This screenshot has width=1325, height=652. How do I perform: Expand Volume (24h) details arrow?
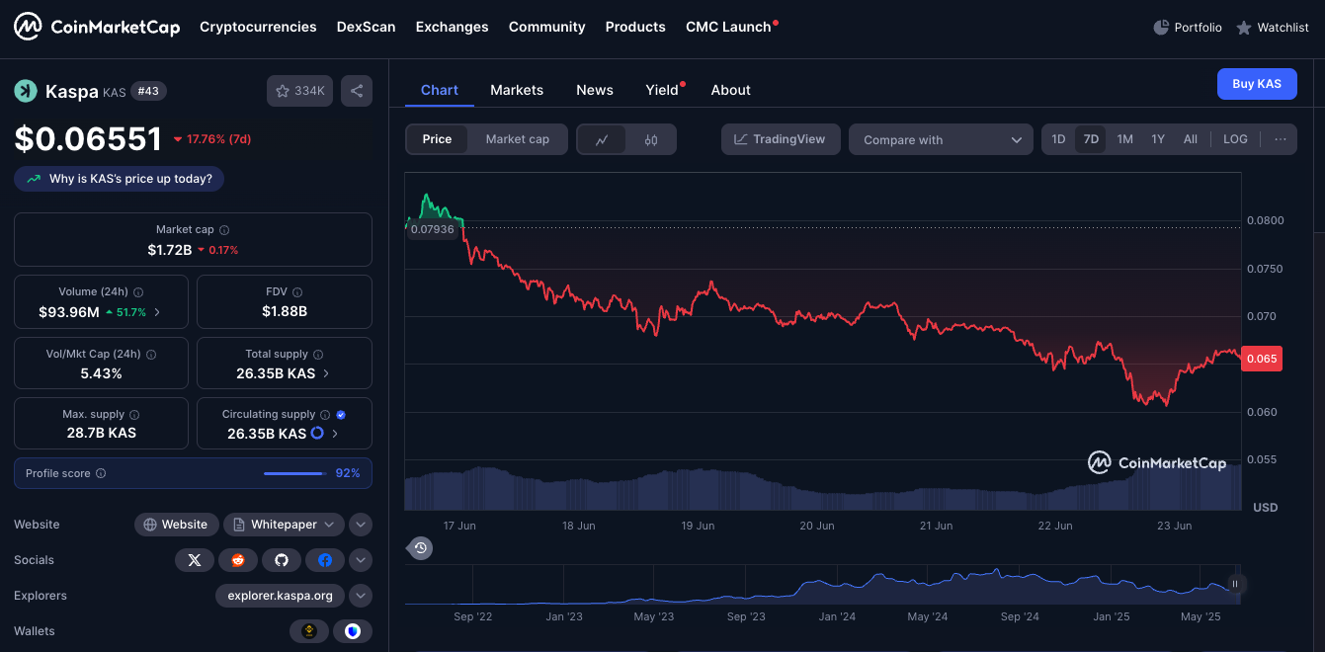coord(157,312)
